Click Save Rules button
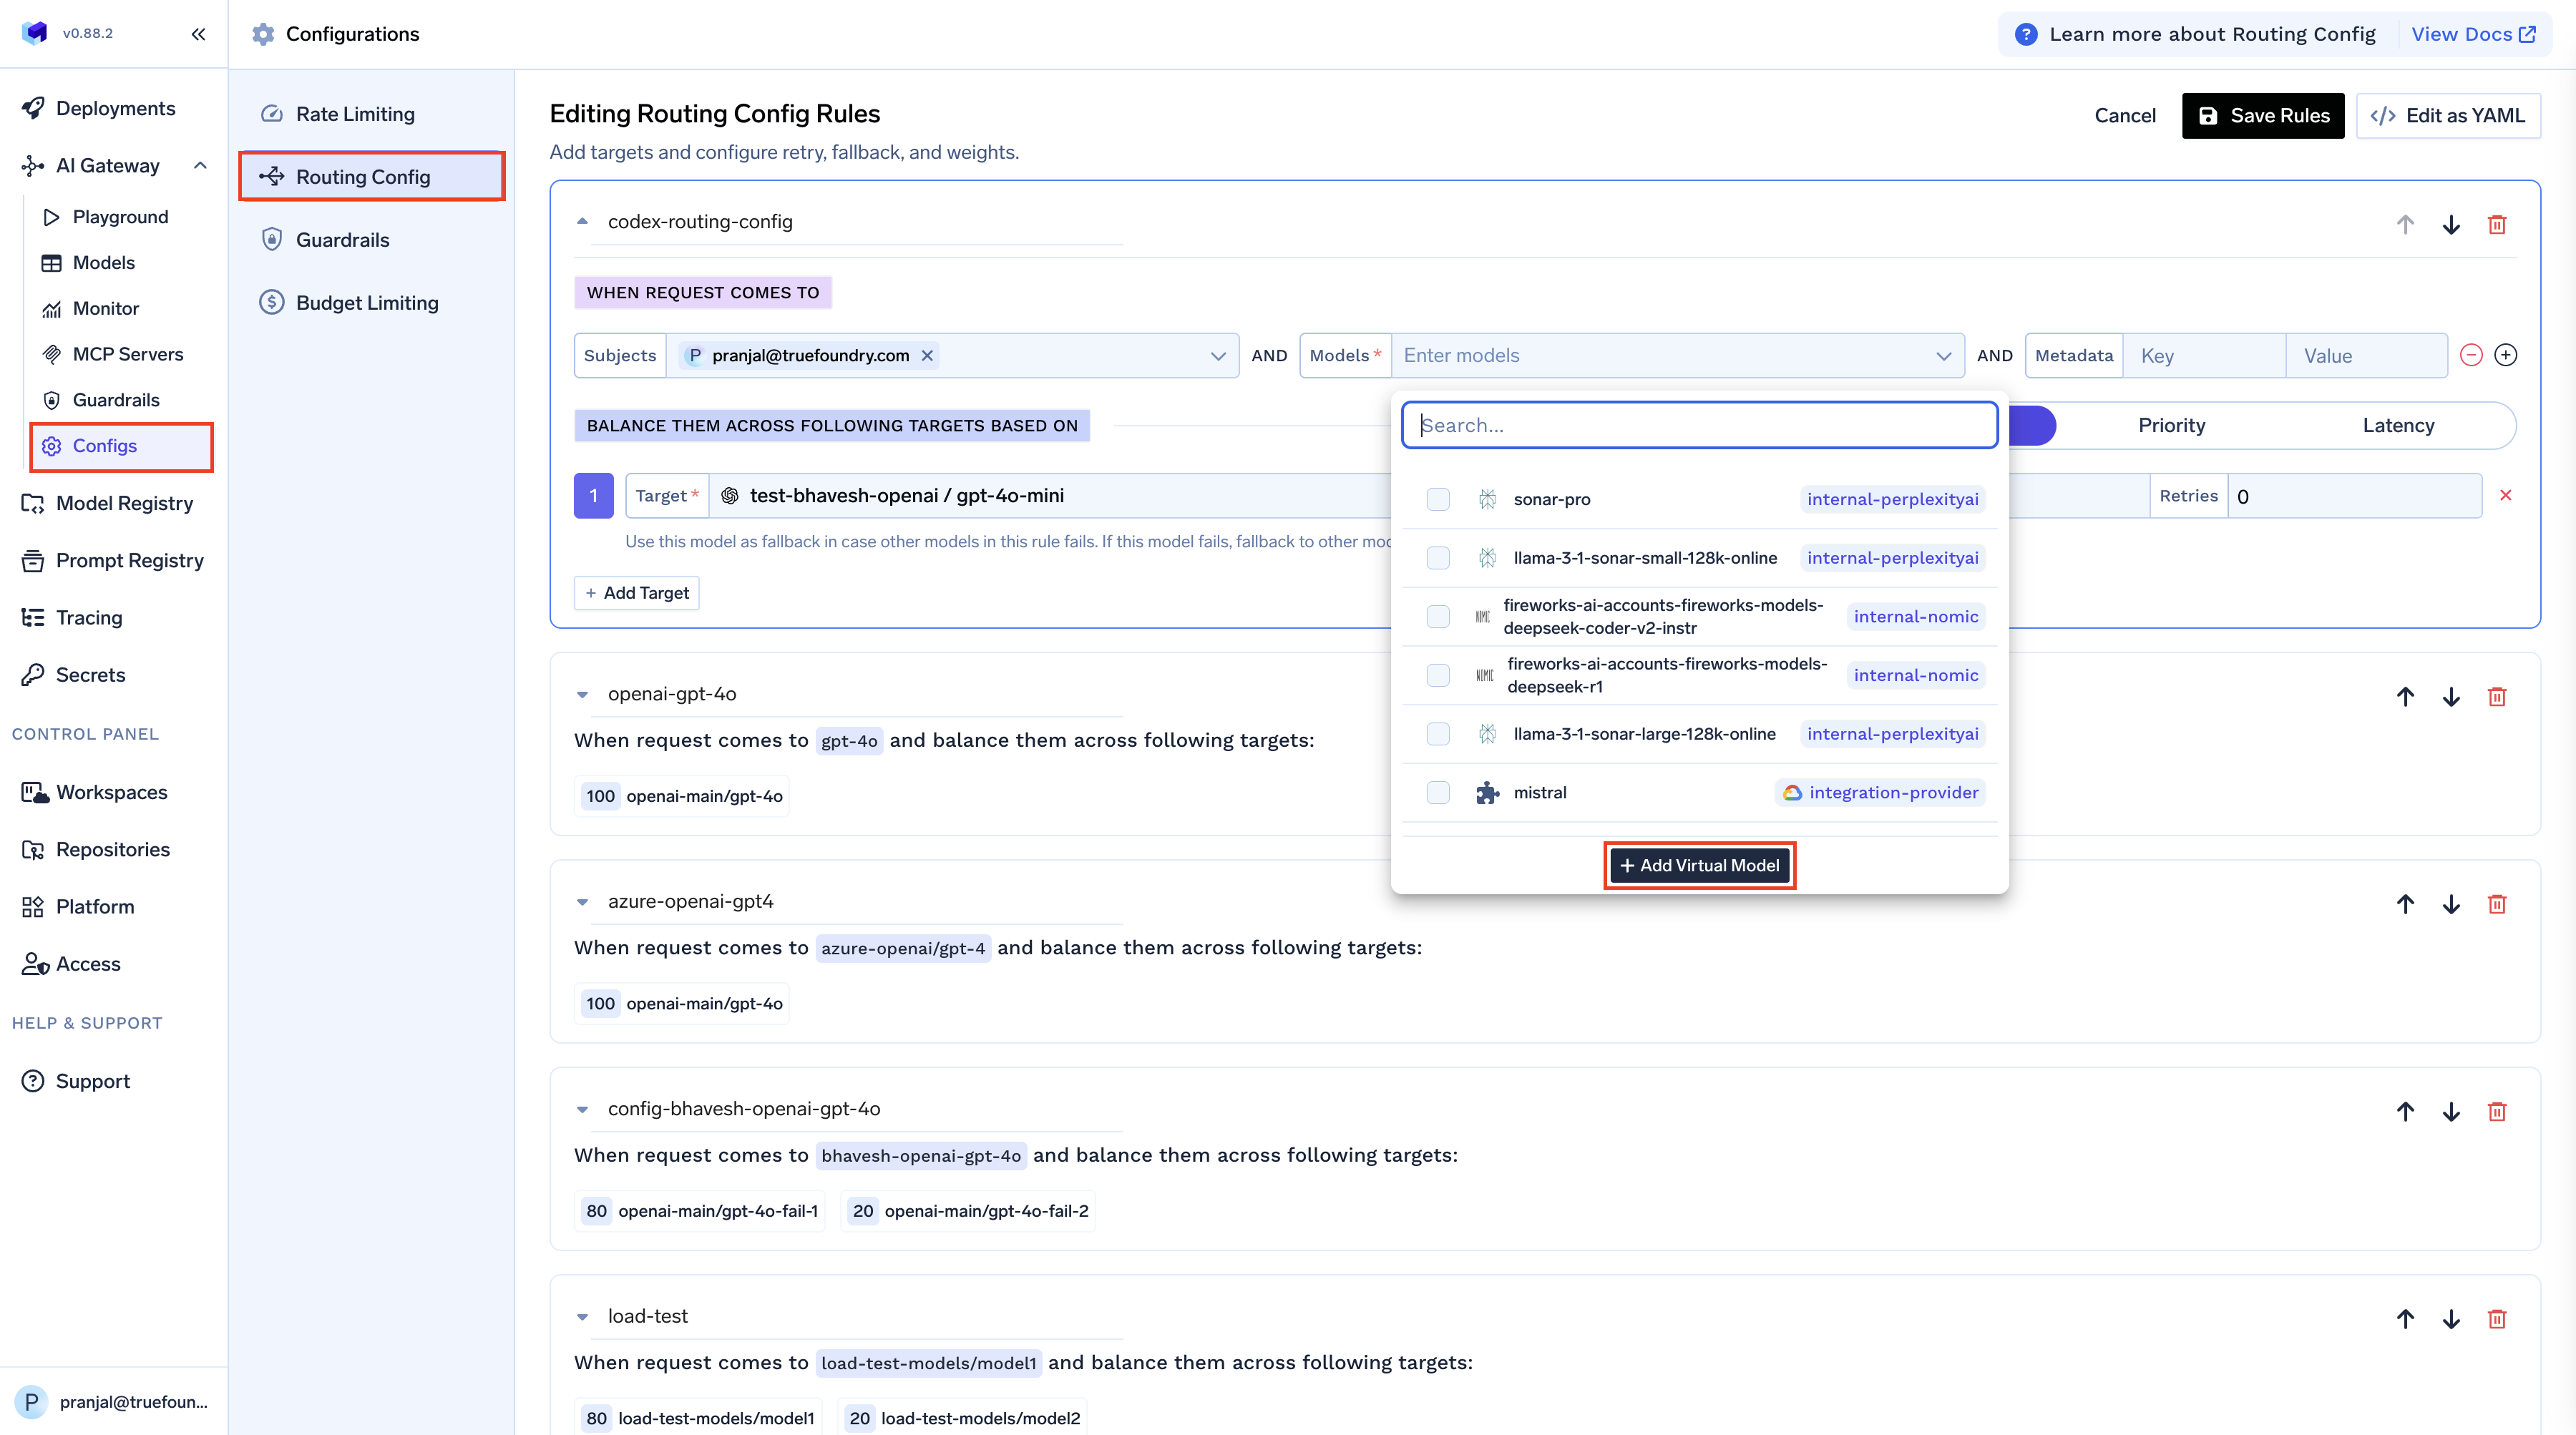This screenshot has width=2576, height=1435. point(2263,115)
